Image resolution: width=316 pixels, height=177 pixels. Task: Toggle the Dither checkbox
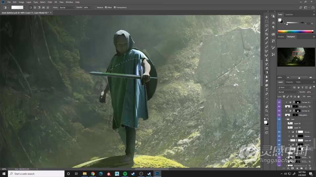click(106, 8)
